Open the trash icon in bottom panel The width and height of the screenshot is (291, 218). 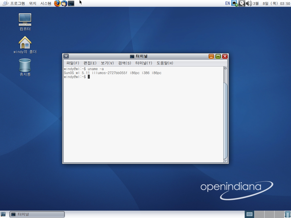coord(288,214)
